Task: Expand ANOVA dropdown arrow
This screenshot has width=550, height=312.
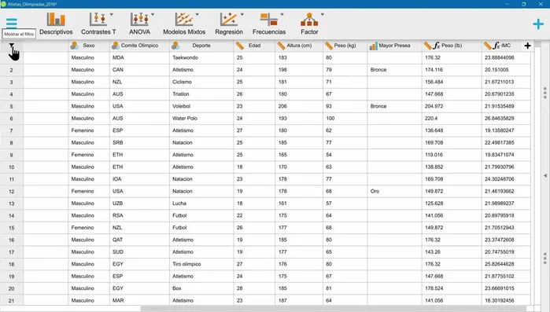Action: (x=153, y=14)
